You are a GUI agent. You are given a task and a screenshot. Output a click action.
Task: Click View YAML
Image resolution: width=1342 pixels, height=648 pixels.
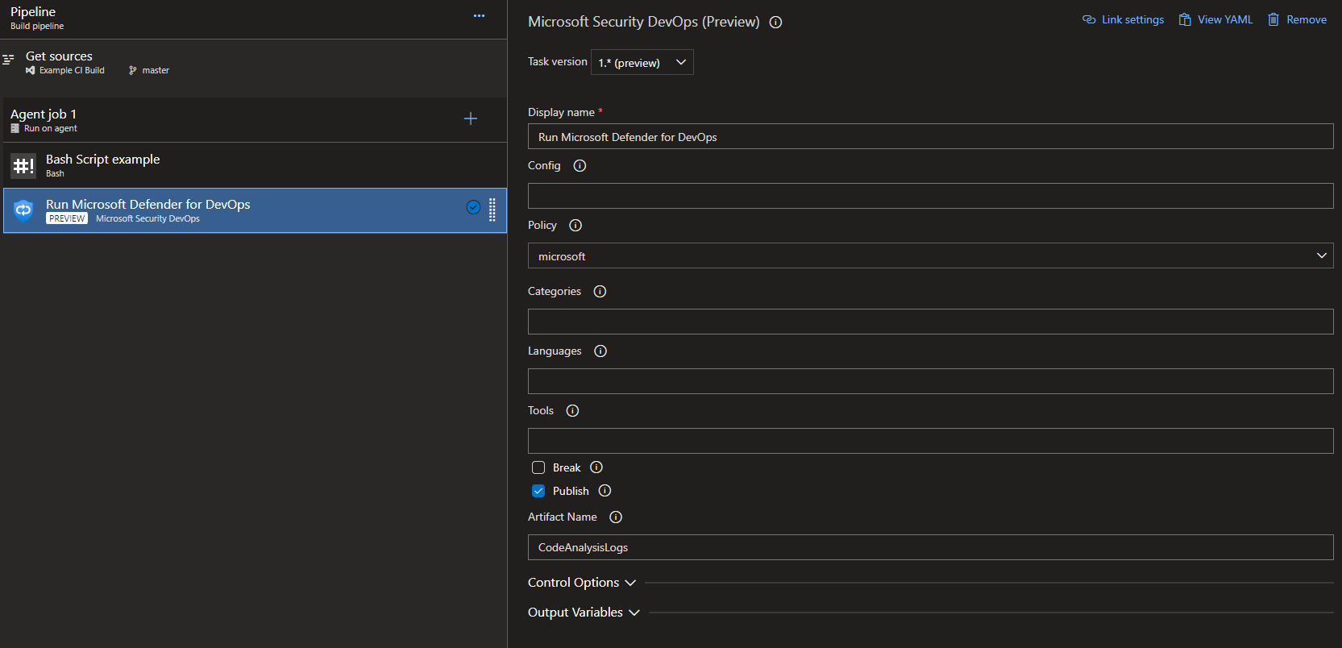pyautogui.click(x=1215, y=19)
